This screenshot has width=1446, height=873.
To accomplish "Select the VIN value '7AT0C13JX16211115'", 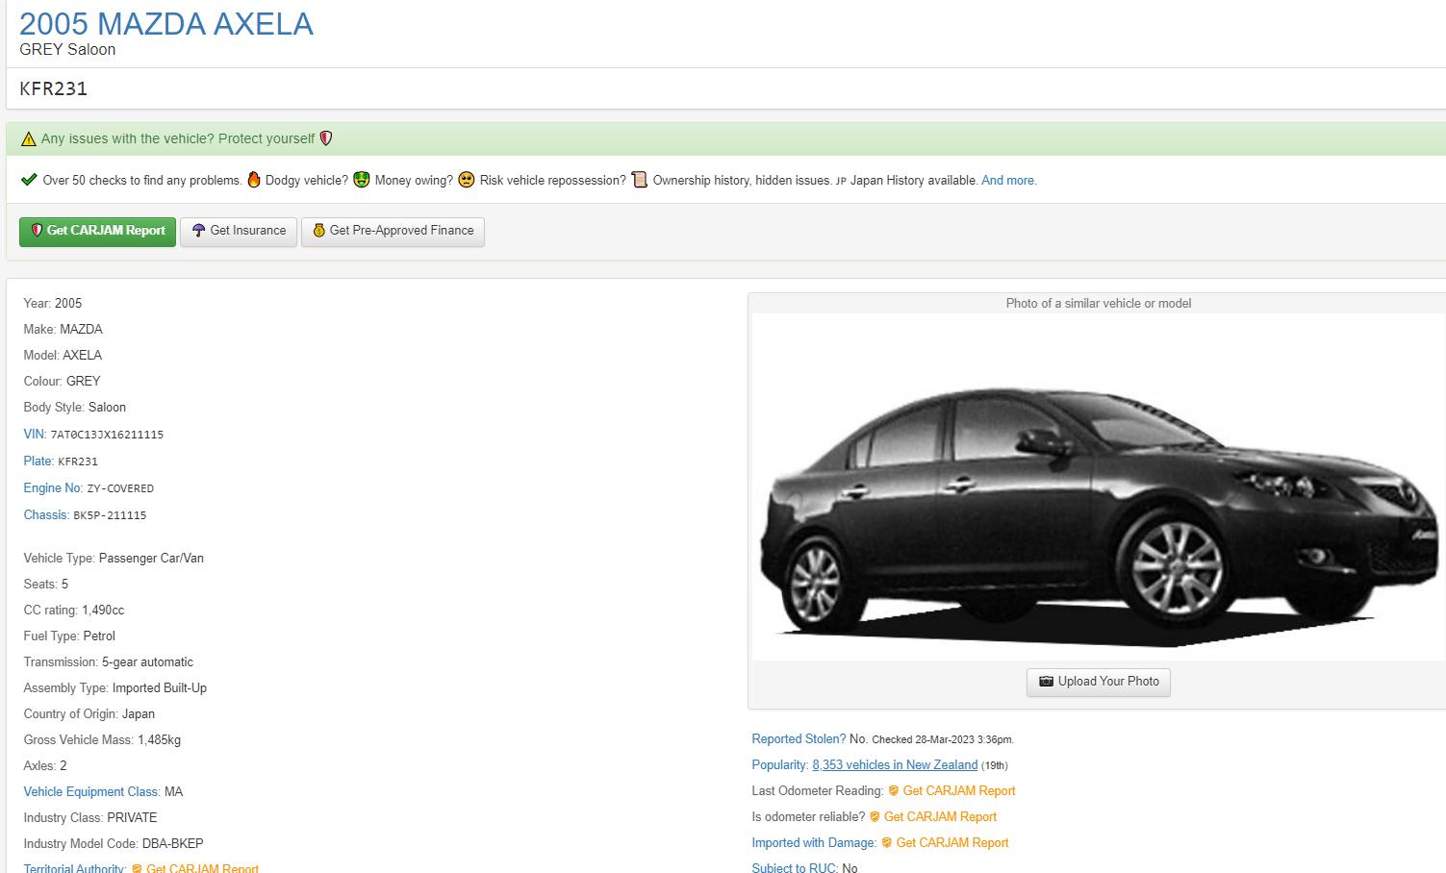I will pyautogui.click(x=107, y=435).
